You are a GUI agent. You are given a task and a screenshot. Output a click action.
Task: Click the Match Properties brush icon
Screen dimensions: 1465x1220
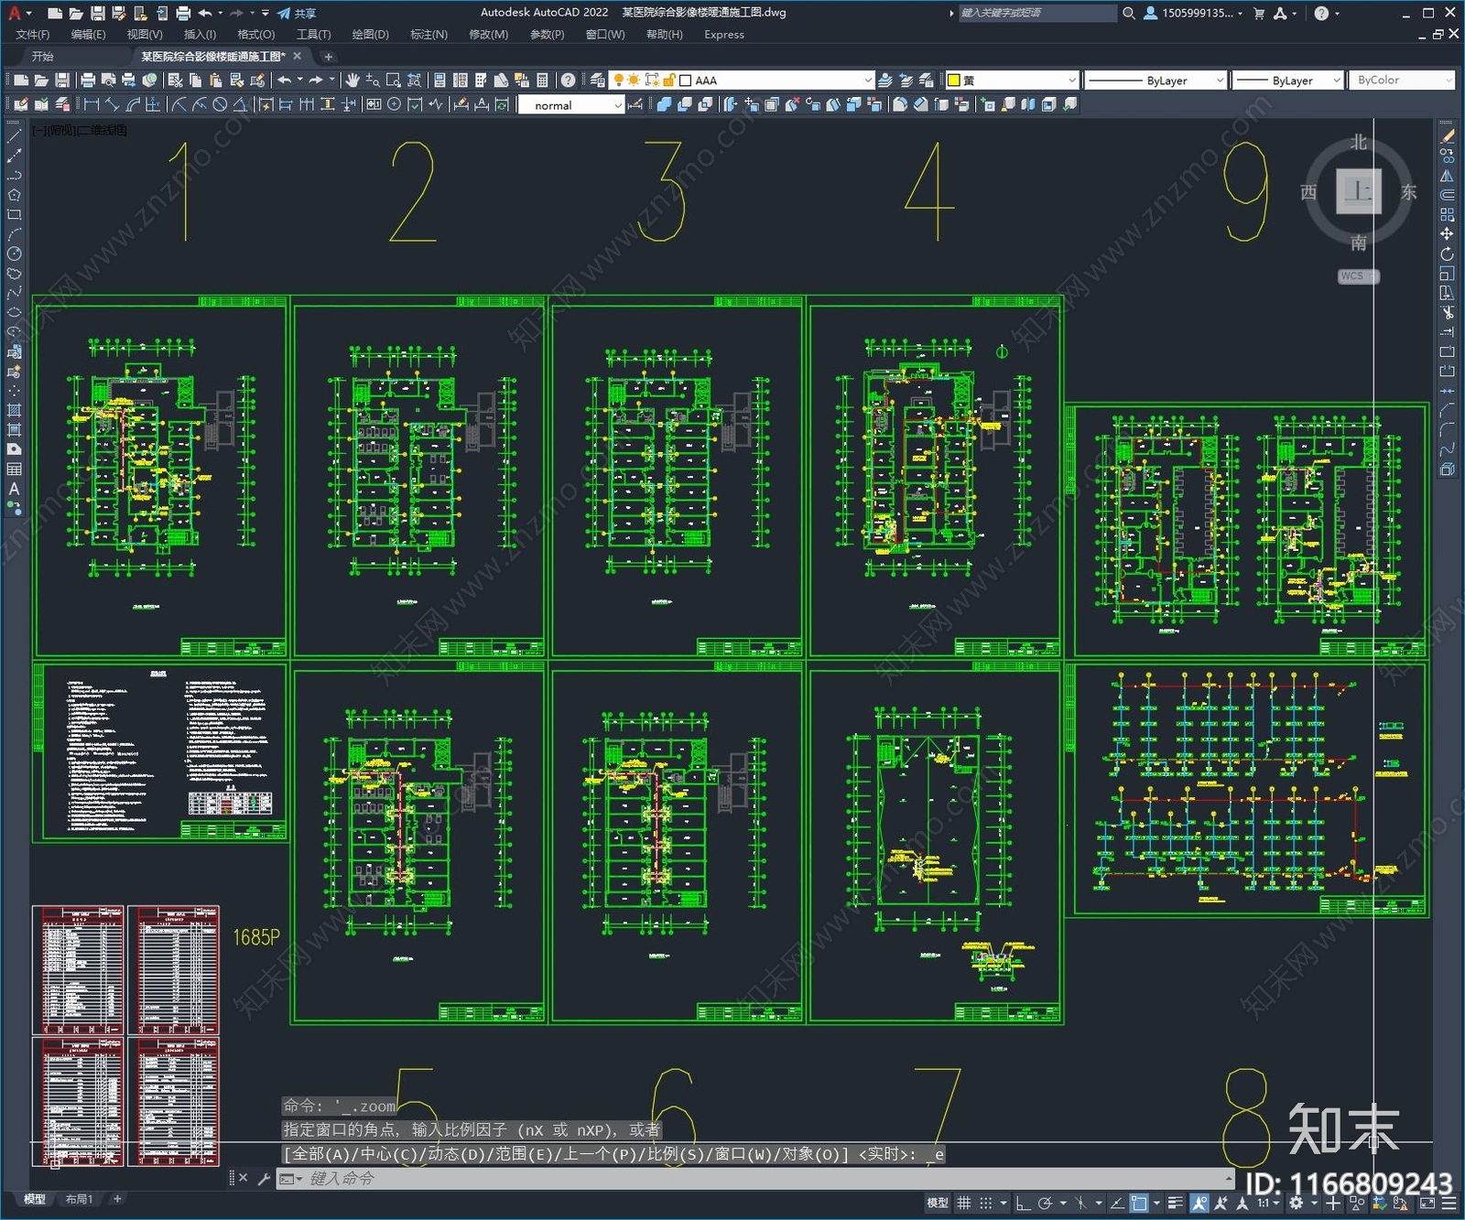pyautogui.click(x=258, y=81)
